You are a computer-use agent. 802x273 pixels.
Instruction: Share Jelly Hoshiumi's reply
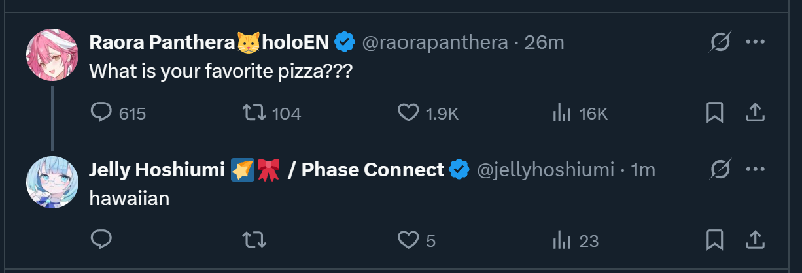[755, 240]
